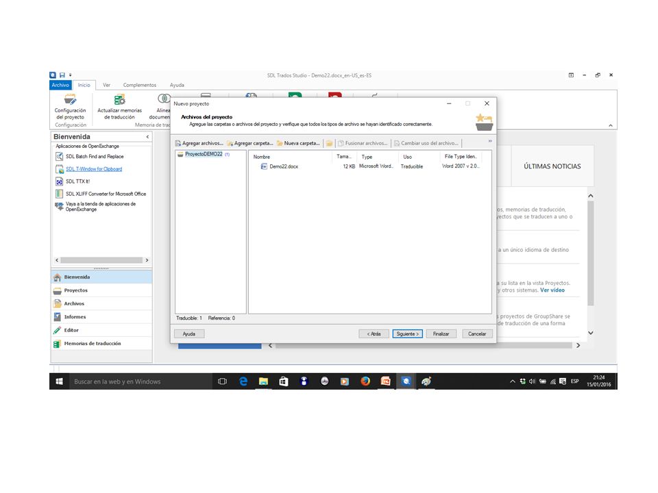
Task: Click Fusionar archivos toolbar button
Action: tap(363, 143)
